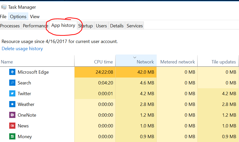Switch to the Processes tab
The width and height of the screenshot is (239, 142).
point(10,26)
